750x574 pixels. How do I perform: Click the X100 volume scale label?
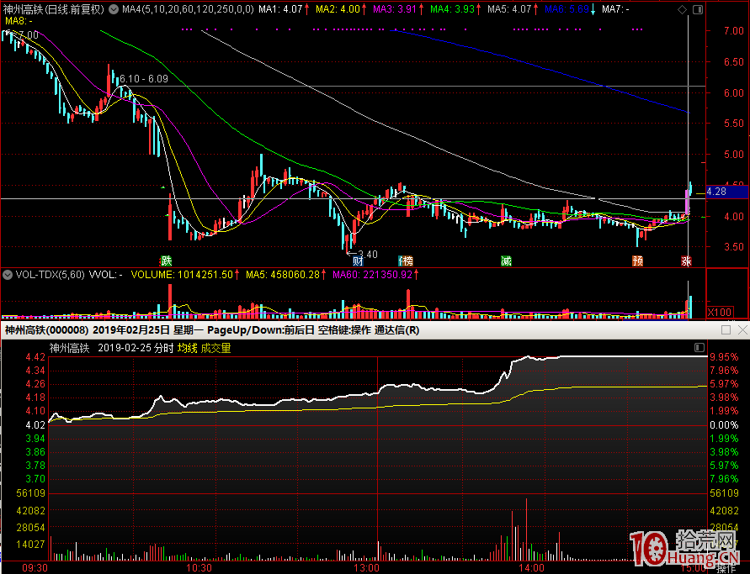(719, 313)
